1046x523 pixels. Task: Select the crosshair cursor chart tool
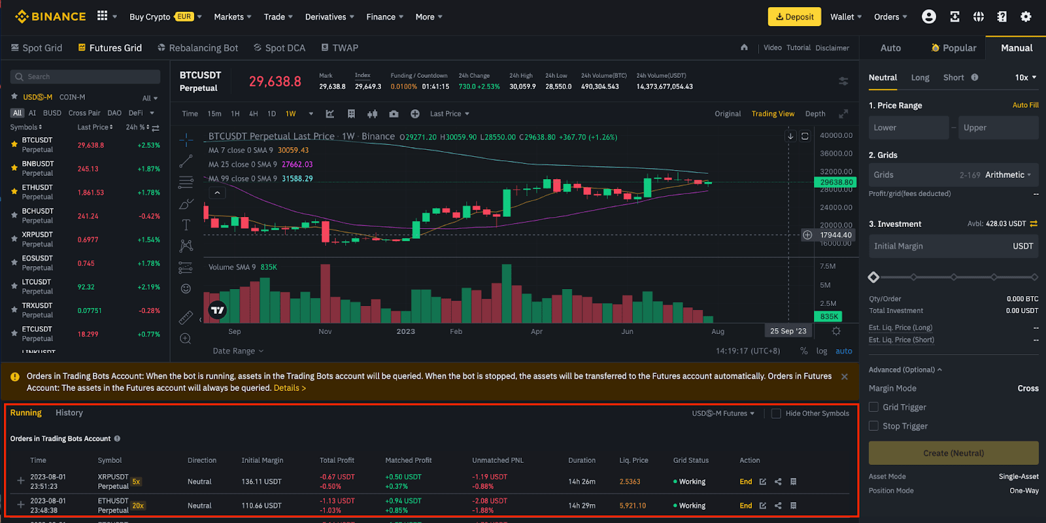(x=186, y=140)
